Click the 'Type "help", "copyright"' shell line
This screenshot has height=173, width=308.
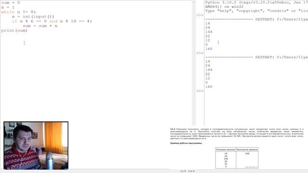coord(257,11)
